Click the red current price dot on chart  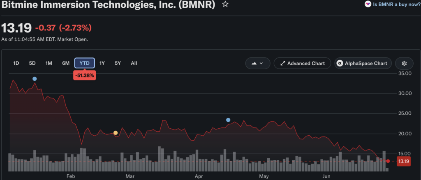point(388,161)
